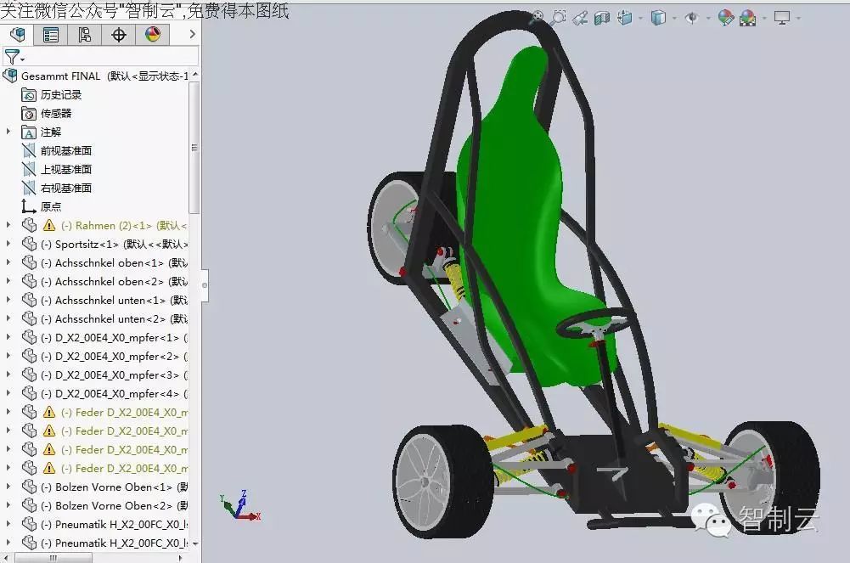Toggle the Section View tool
This screenshot has height=563, width=850.
tap(601, 17)
